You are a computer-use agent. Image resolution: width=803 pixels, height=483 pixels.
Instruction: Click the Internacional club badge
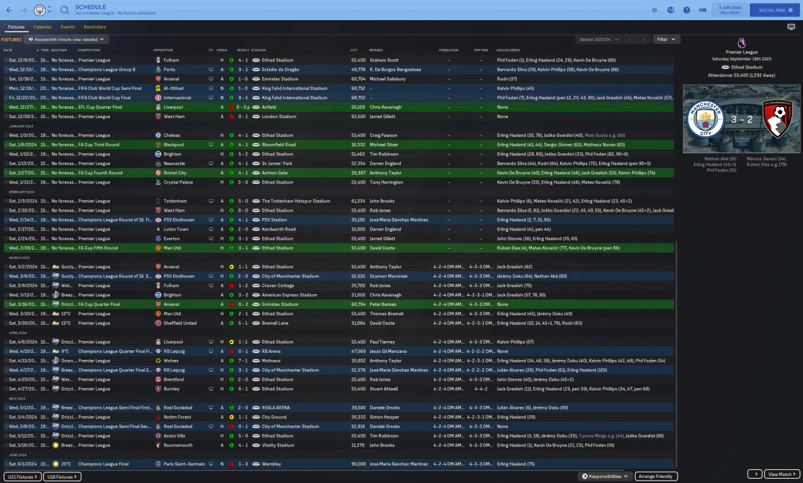pos(157,98)
